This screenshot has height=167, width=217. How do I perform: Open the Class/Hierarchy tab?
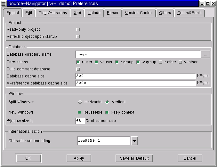tap(53, 13)
